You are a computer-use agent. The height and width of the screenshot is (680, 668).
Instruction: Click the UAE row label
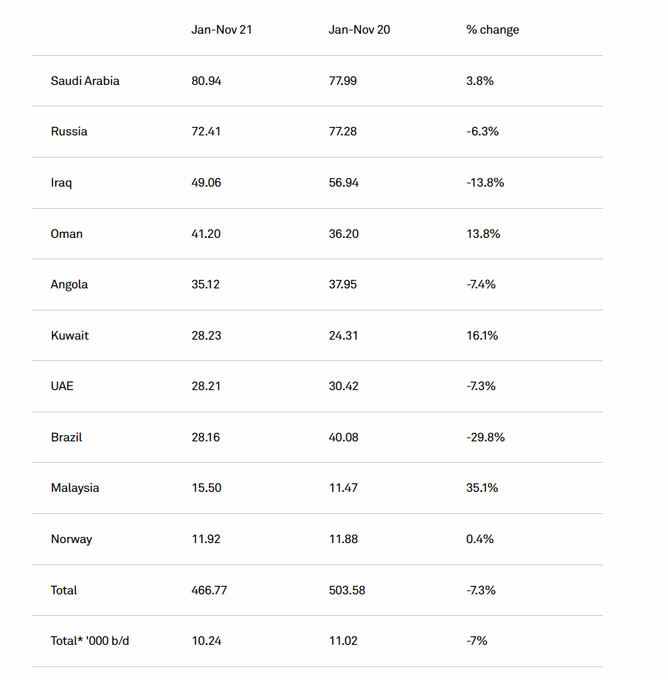point(62,386)
